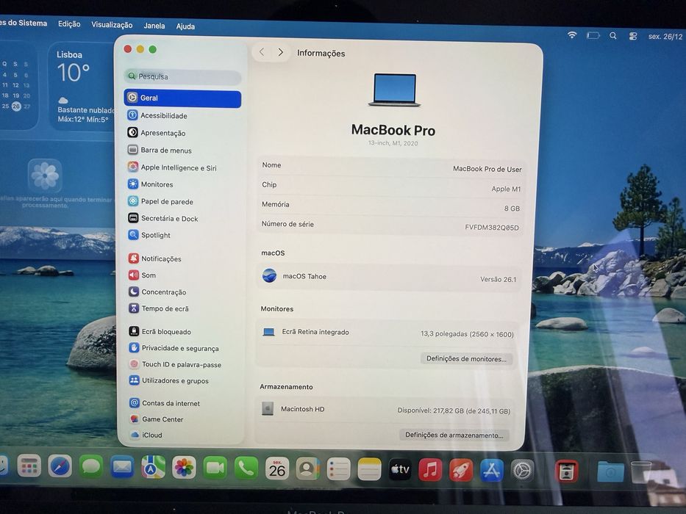The image size is (686, 514).
Task: Open Ecrã bloqueado settings icon
Action: tap(134, 331)
